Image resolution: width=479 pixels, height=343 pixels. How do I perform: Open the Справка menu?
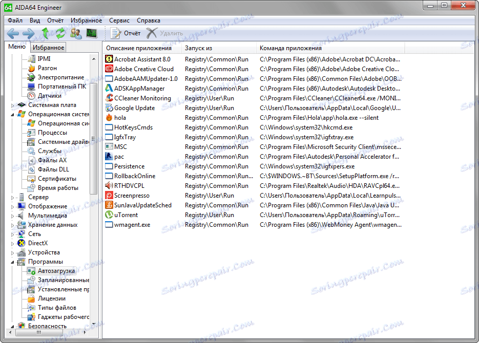click(149, 20)
